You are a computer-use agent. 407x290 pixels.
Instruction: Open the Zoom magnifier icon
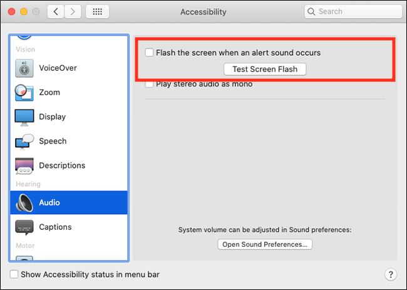pos(24,93)
